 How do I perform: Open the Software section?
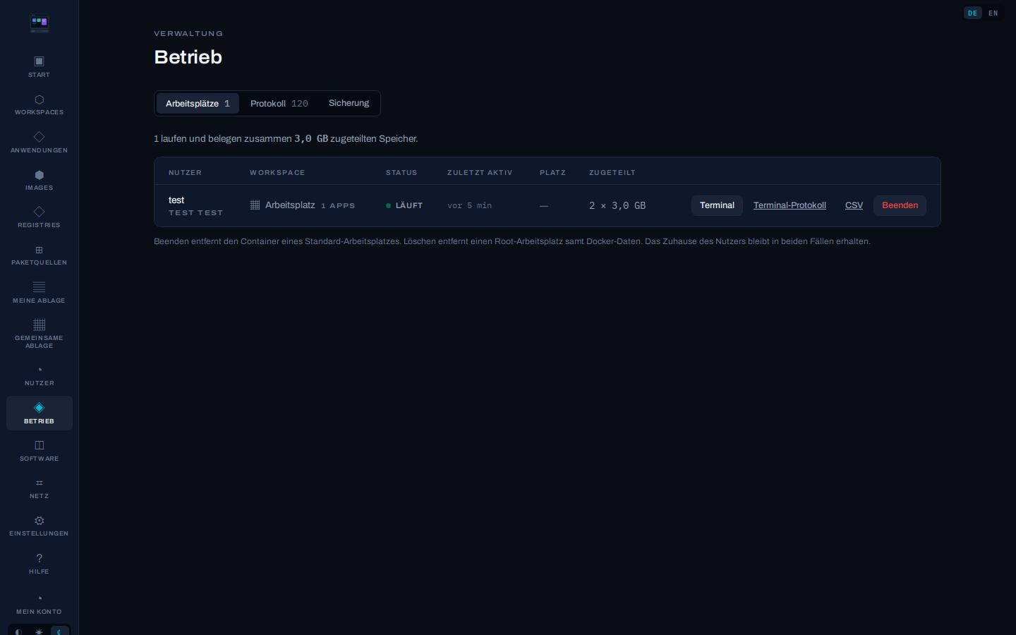(39, 451)
